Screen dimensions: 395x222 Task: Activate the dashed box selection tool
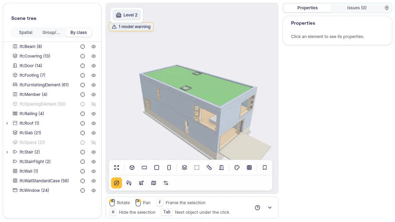tap(197, 168)
